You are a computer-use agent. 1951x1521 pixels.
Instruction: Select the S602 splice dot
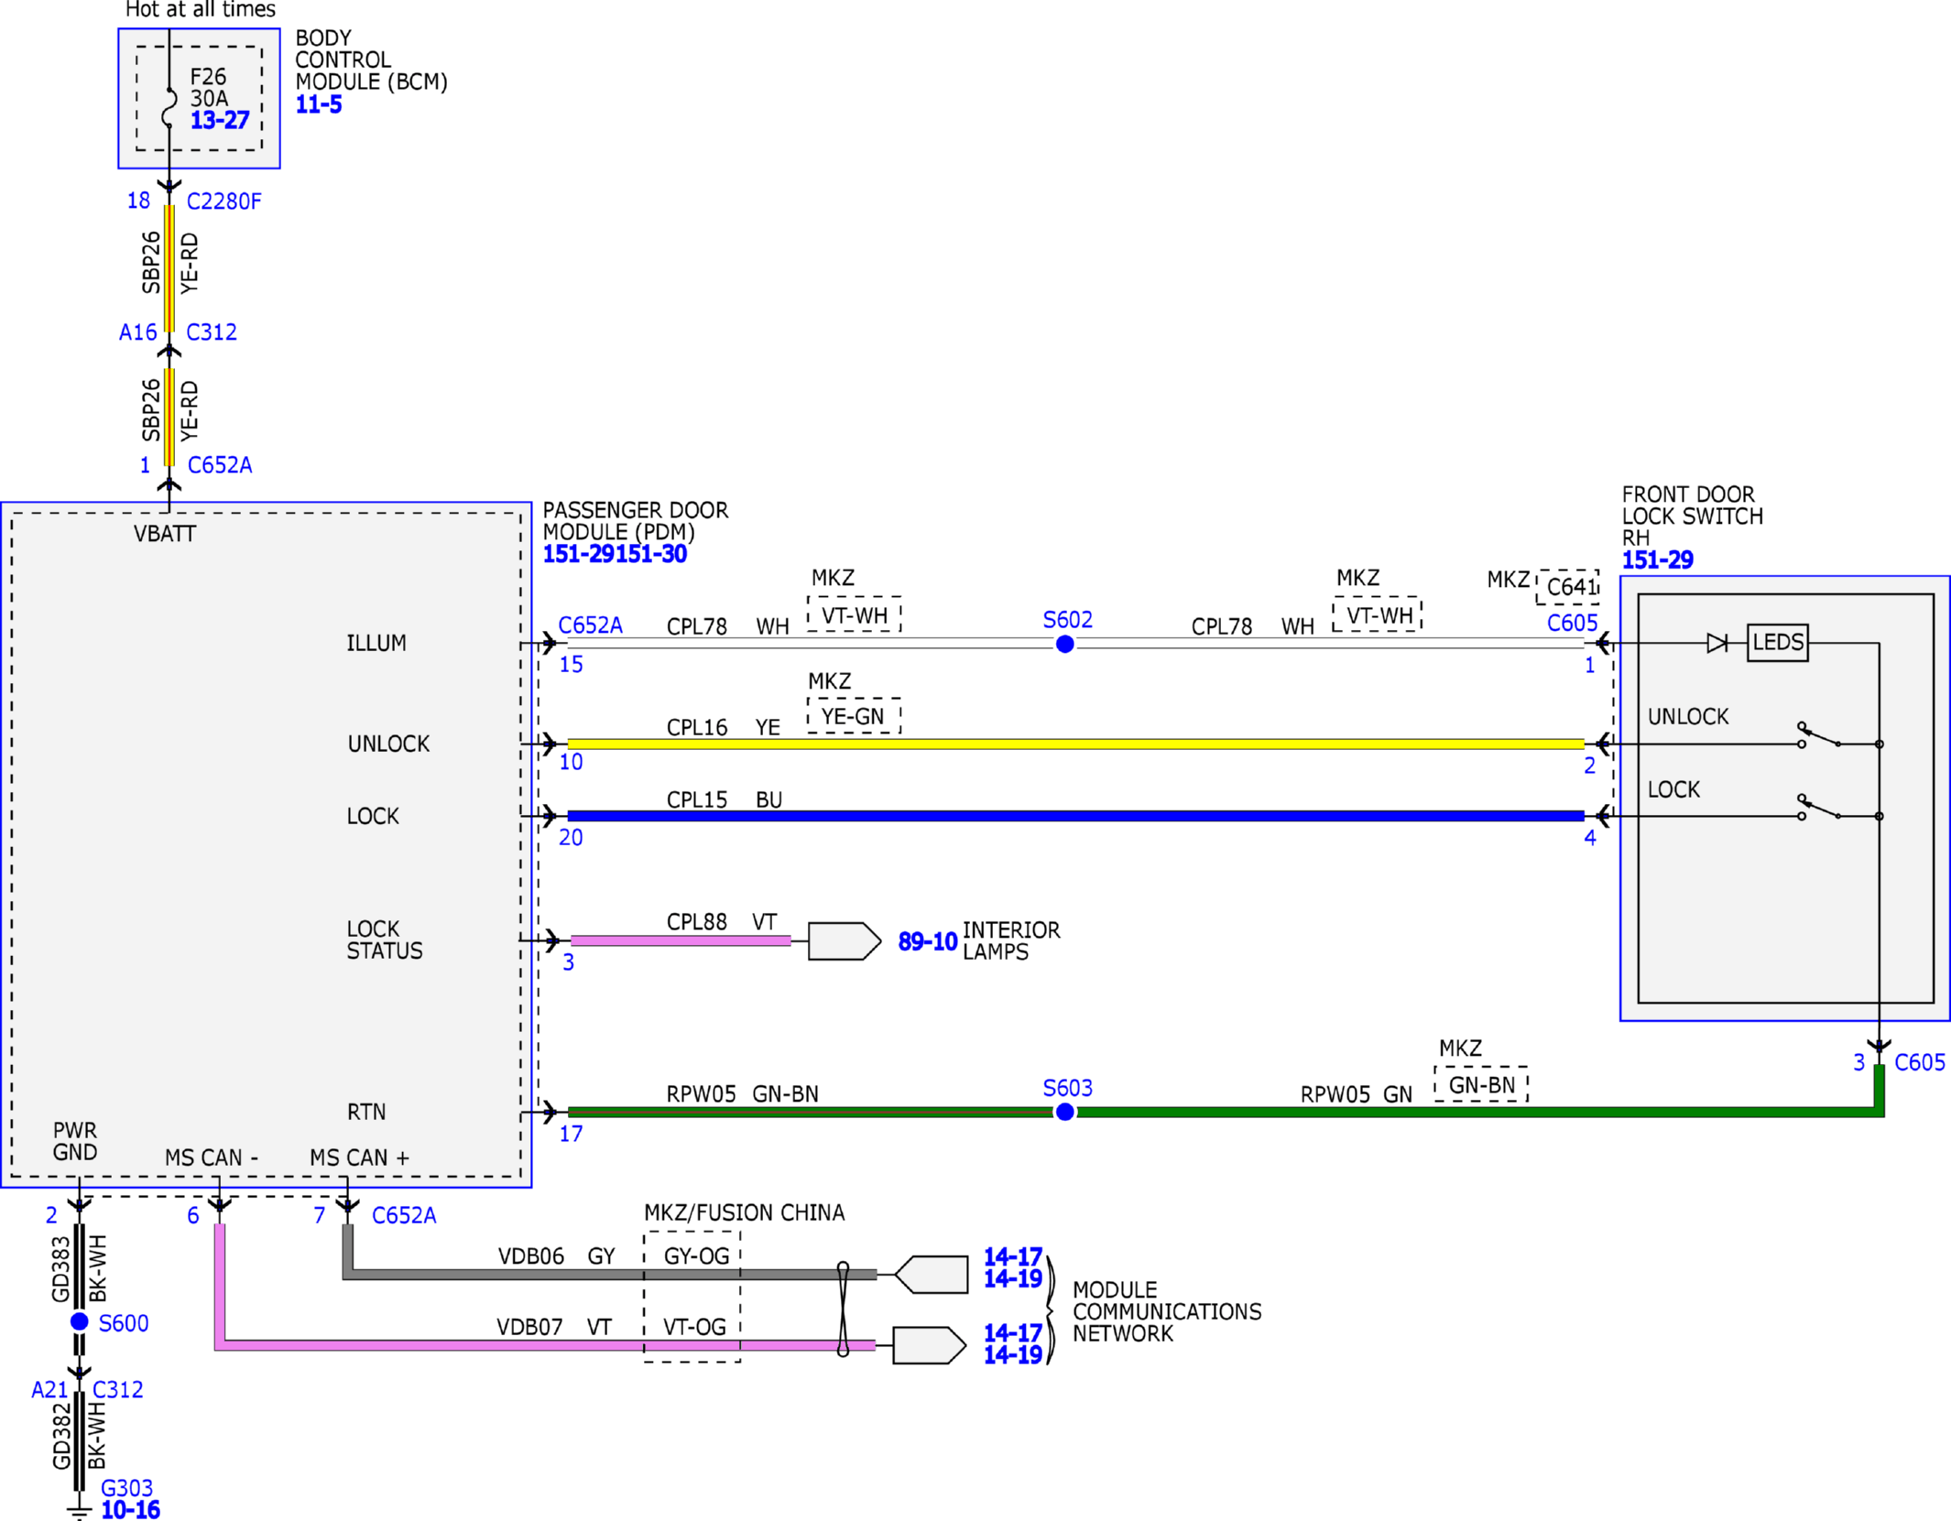click(x=1064, y=645)
